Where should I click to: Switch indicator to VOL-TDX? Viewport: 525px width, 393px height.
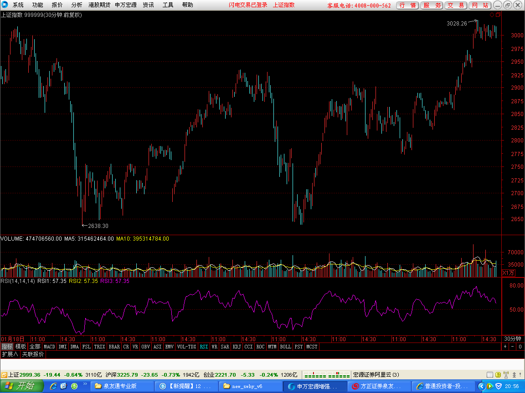[x=186, y=347]
